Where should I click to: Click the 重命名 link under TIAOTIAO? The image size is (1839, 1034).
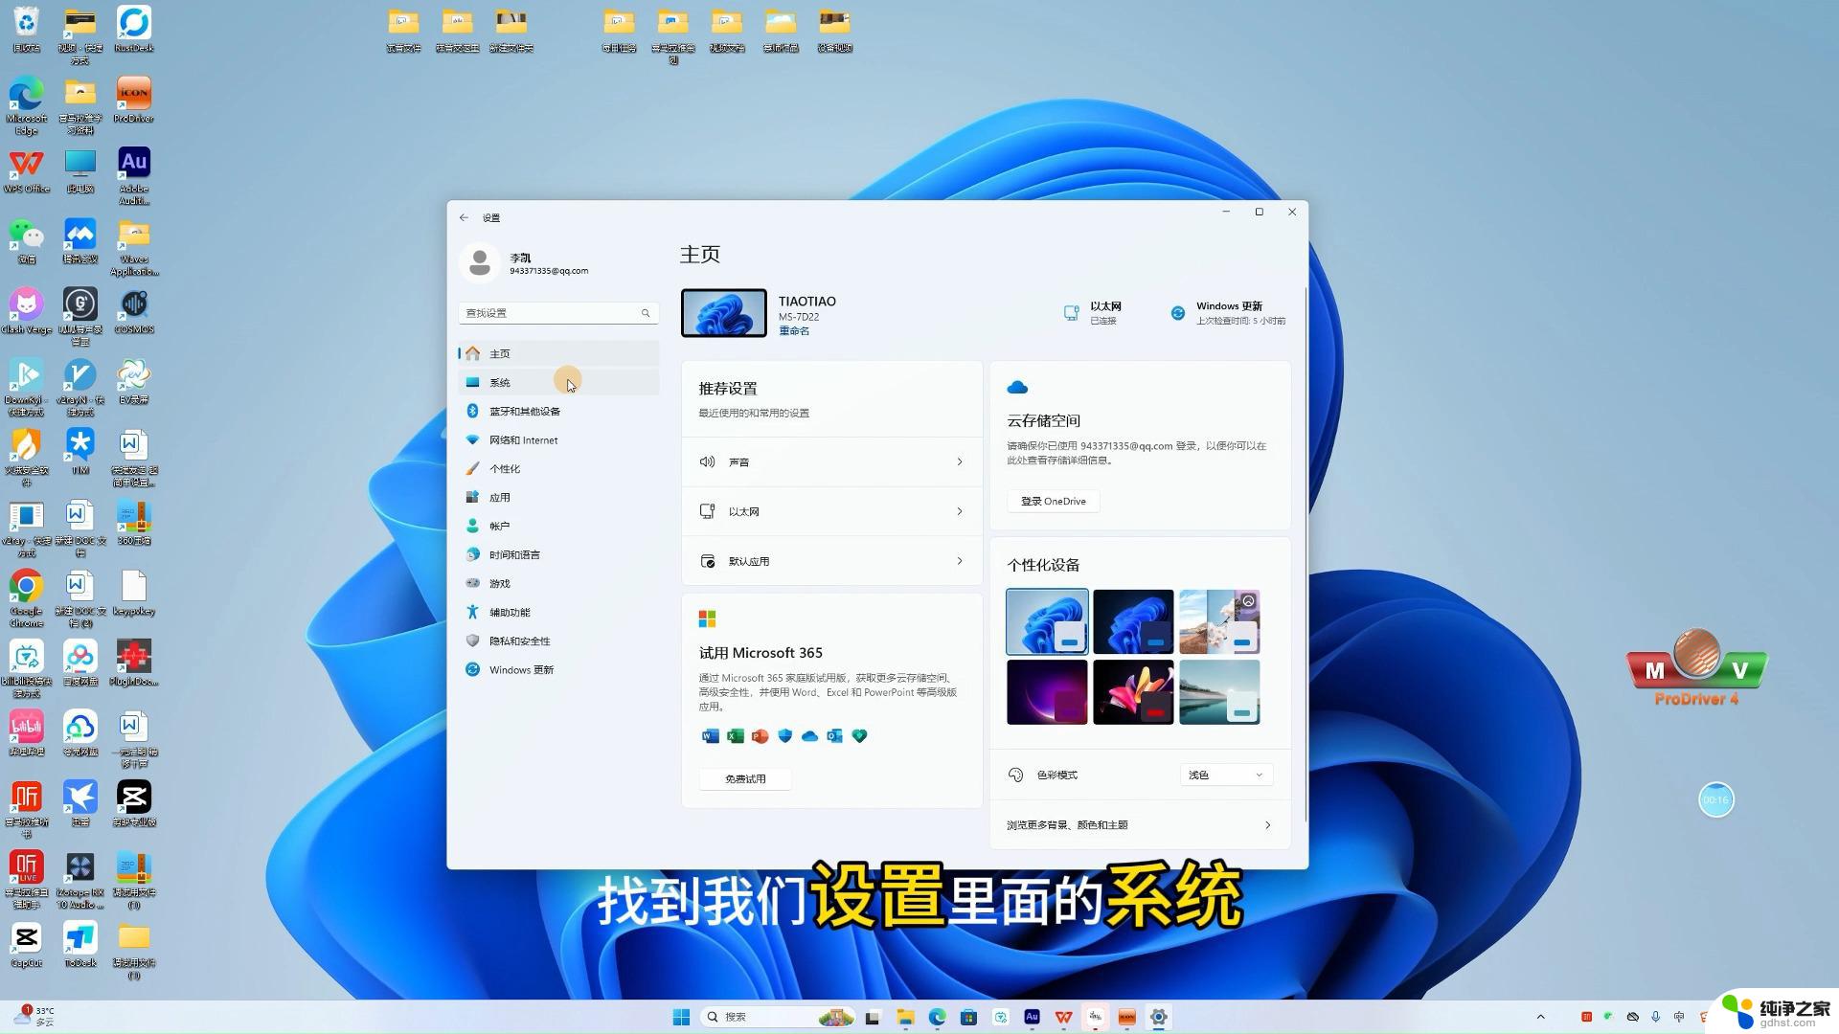click(794, 331)
